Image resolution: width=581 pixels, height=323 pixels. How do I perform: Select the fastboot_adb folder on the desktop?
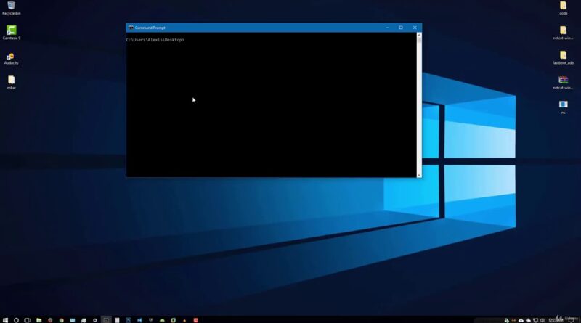coord(564,57)
